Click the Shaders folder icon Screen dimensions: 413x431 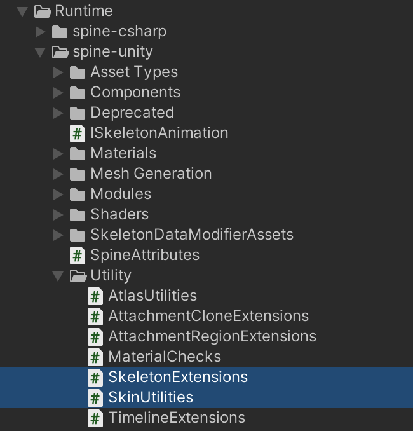pos(78,215)
